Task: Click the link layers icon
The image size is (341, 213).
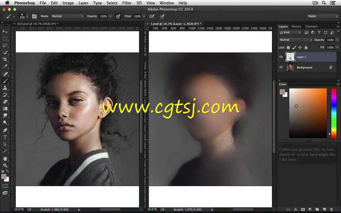Action: coord(289,210)
